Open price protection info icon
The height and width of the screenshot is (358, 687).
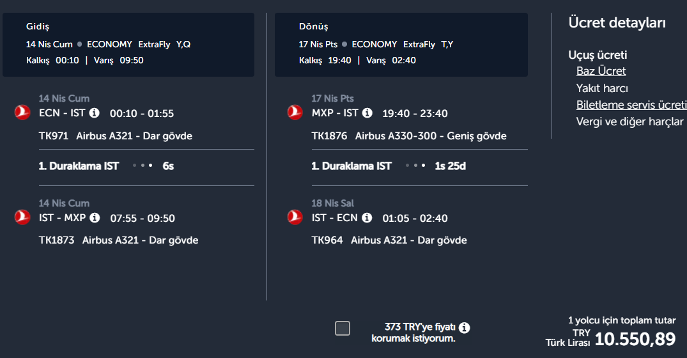click(x=464, y=328)
